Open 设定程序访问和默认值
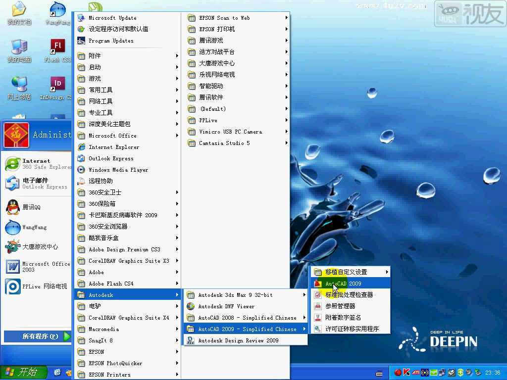 [x=127, y=29]
